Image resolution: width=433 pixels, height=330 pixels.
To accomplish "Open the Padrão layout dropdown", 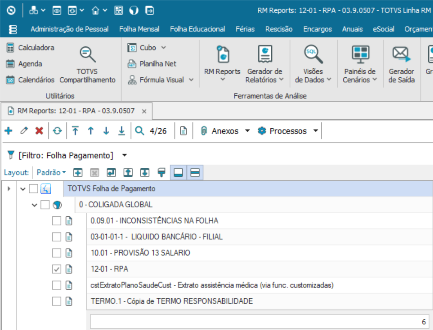I will (51, 173).
